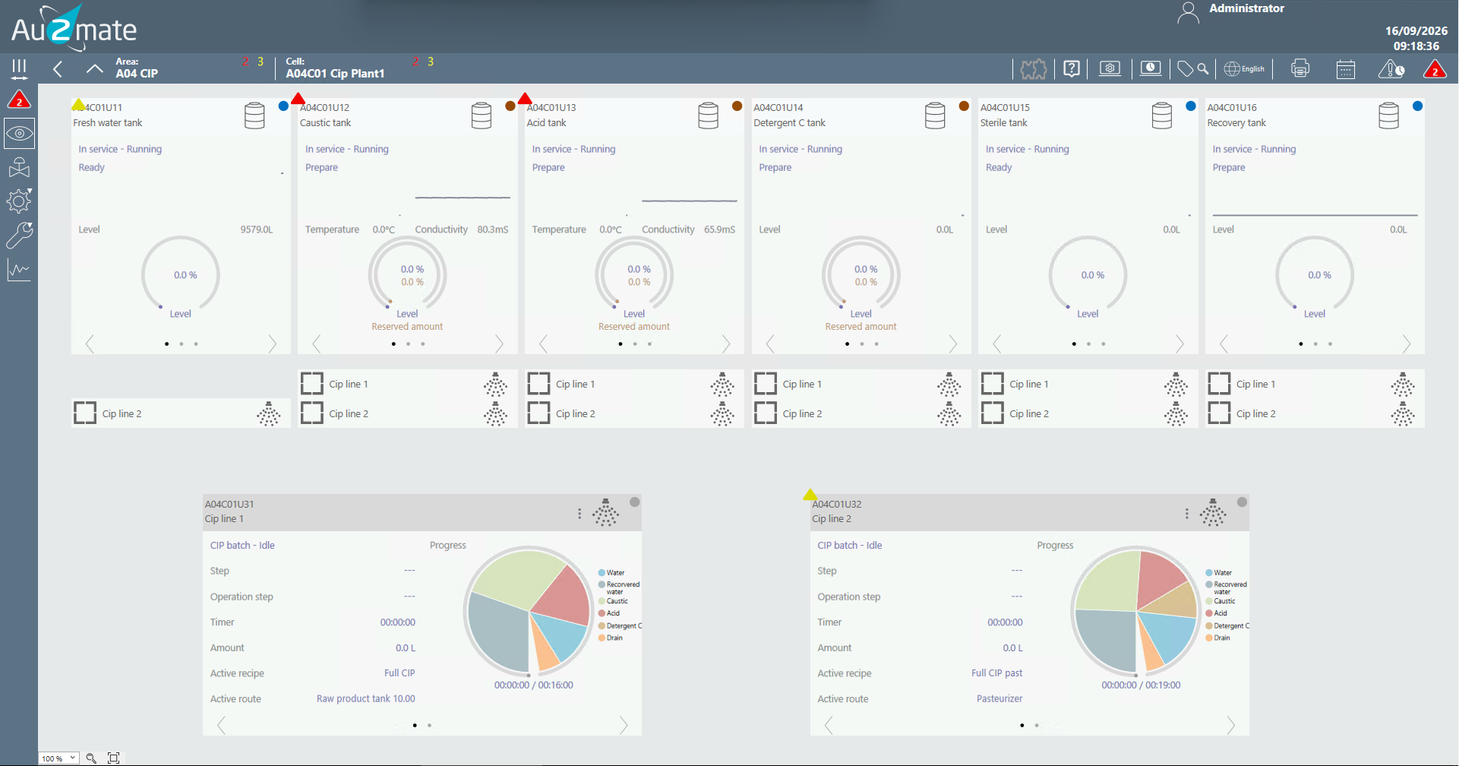Toggle Cip line 1 checkbox under Recovery tank

point(1219,383)
